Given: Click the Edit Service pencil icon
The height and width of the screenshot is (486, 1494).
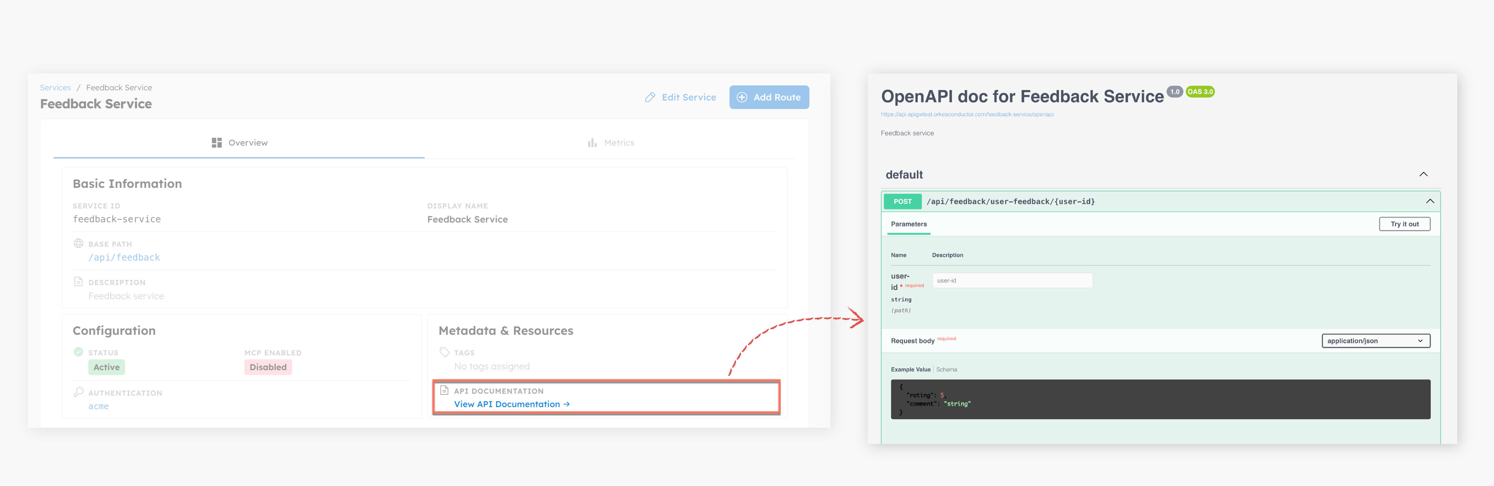Looking at the screenshot, I should pos(650,97).
